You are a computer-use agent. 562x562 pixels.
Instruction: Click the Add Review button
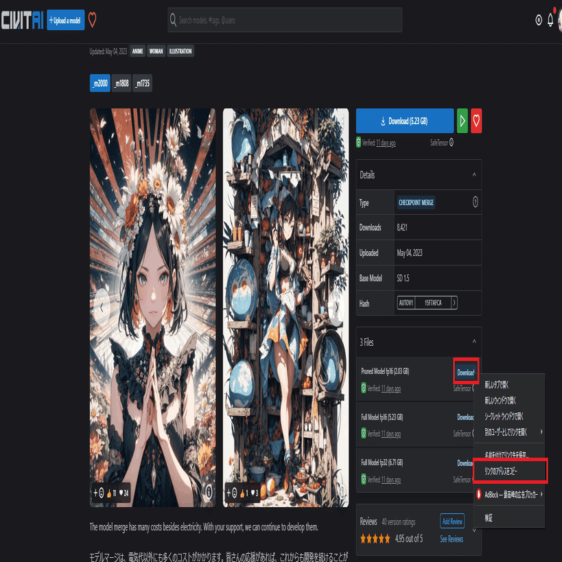(452, 521)
